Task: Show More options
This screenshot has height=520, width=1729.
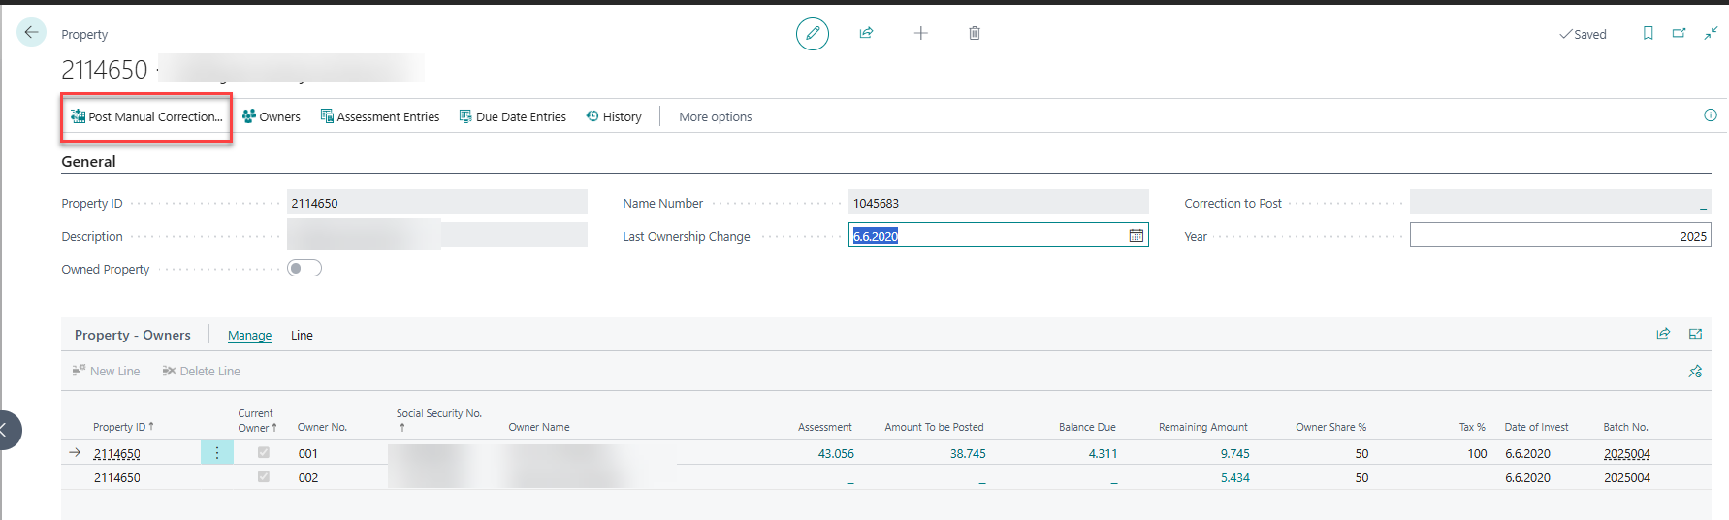Action: click(x=716, y=116)
